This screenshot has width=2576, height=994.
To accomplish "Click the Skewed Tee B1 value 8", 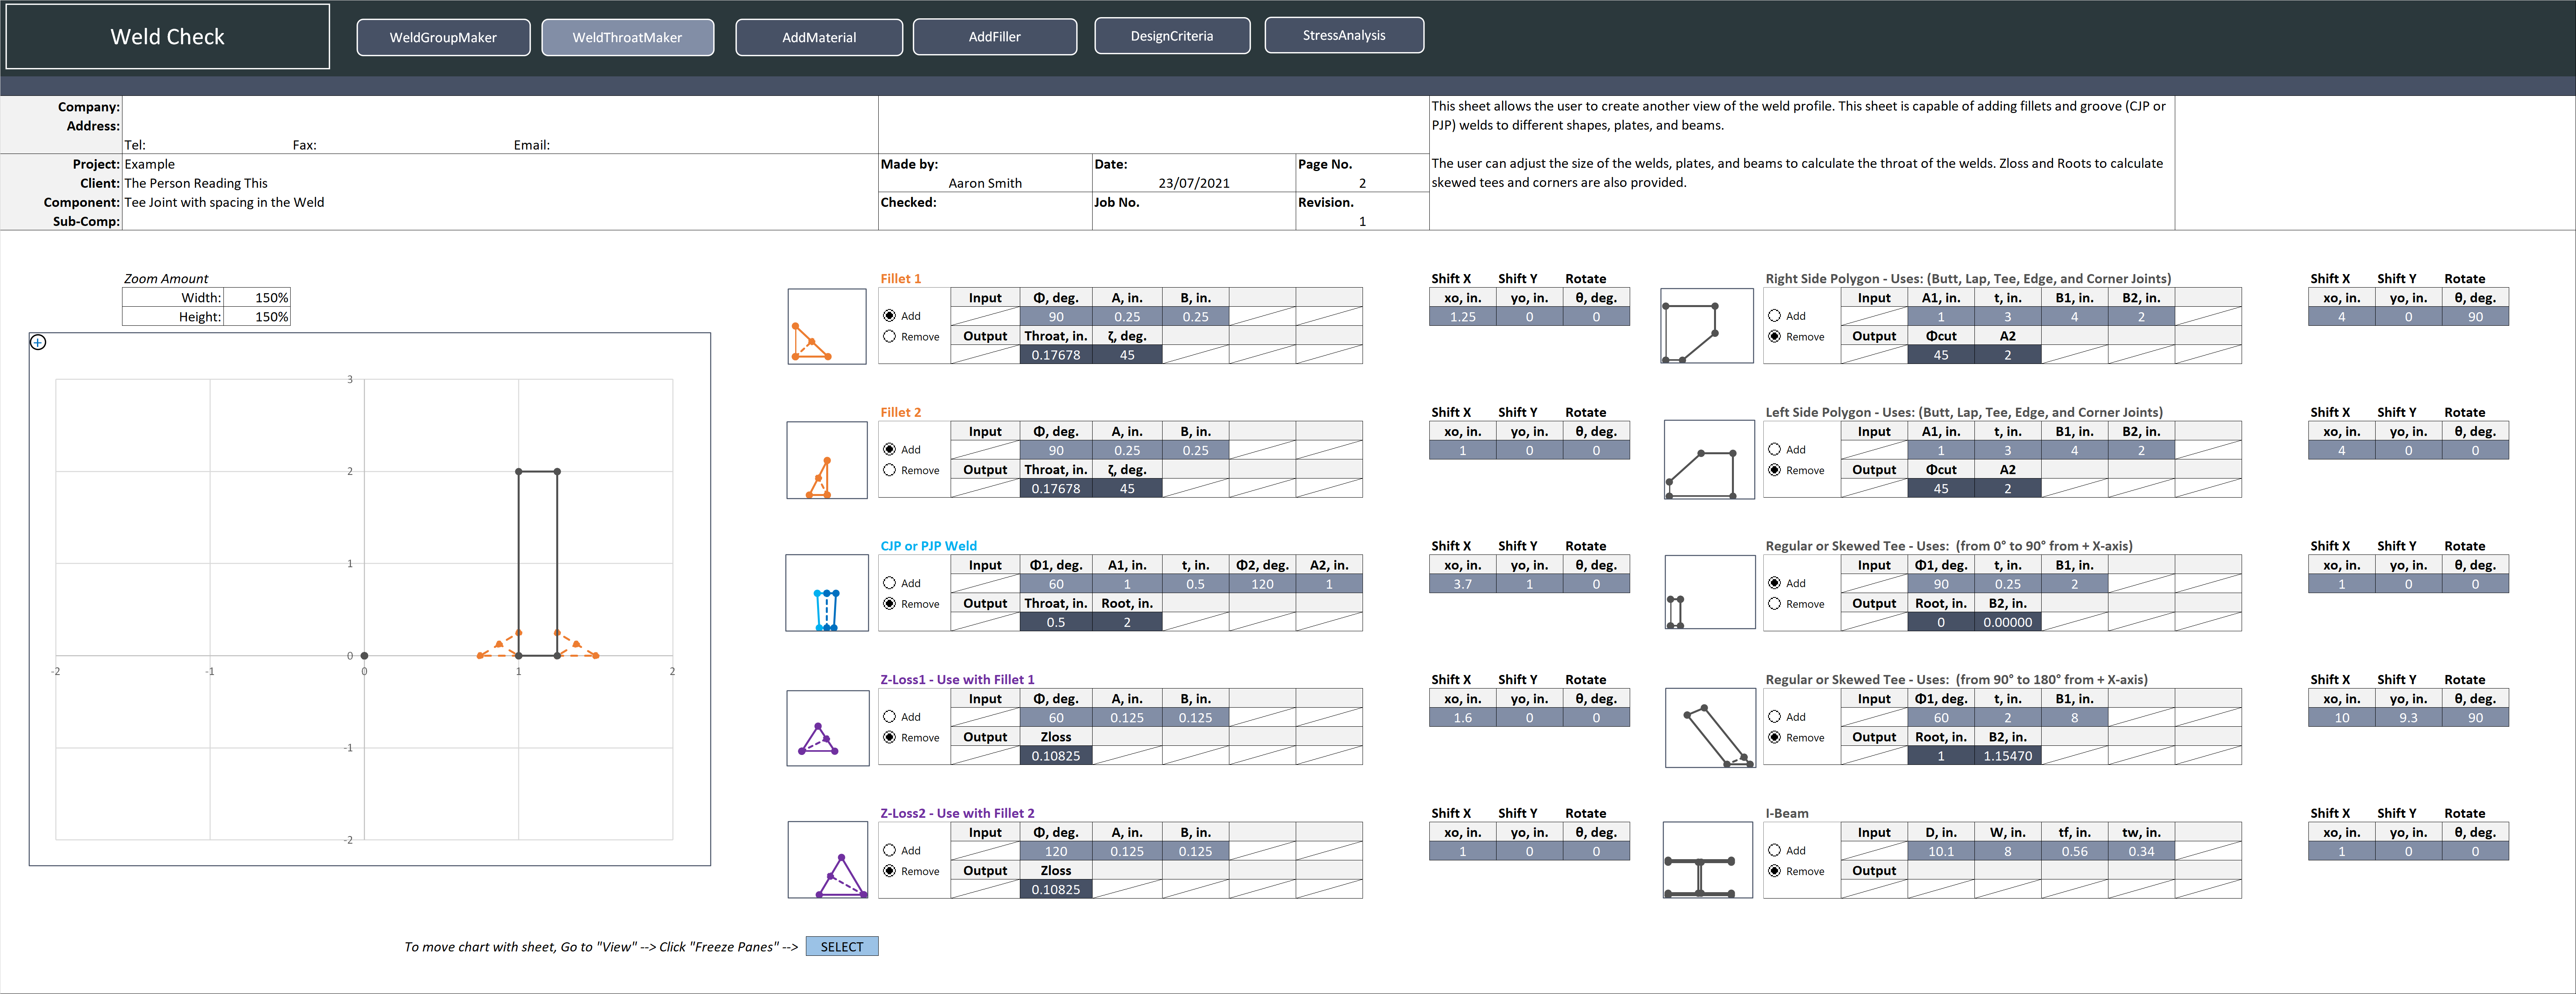I will coord(2074,718).
